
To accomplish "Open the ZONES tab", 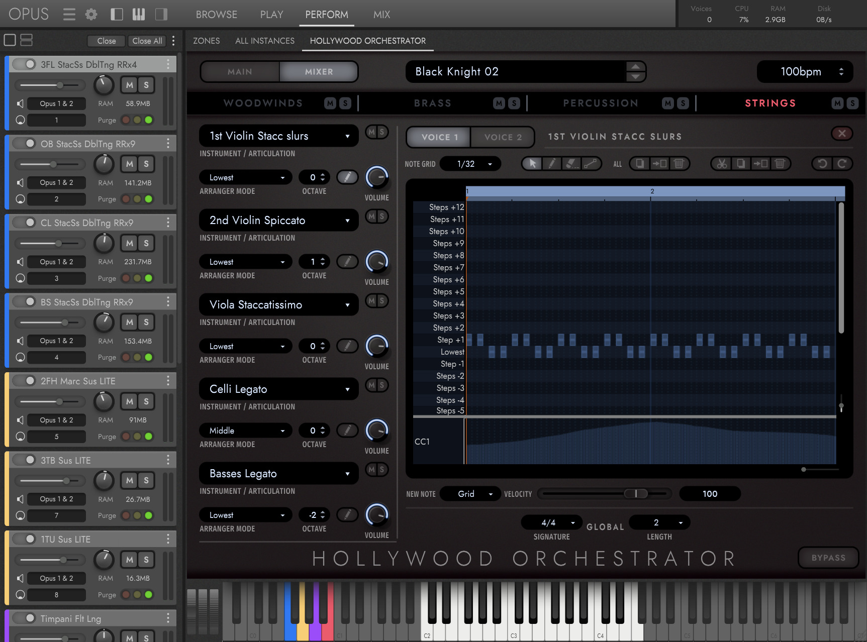I will (207, 41).
